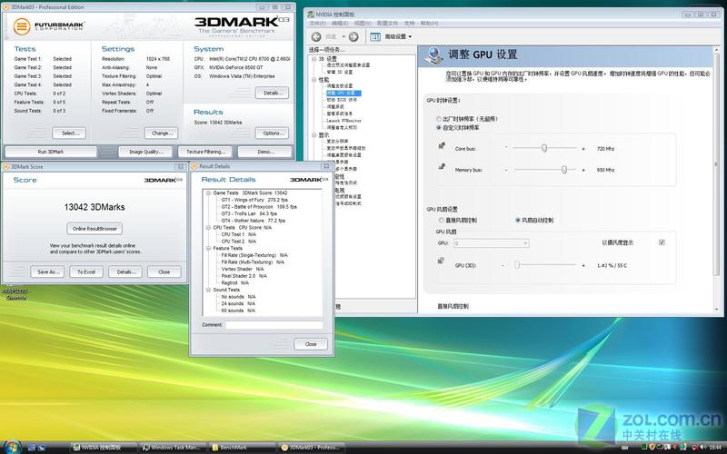Click Save As in 3DMark Score window
The image size is (727, 454).
click(x=47, y=271)
